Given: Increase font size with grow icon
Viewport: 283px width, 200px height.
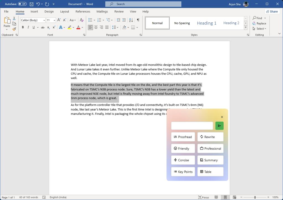Looking at the screenshot, I should [x=59, y=20].
